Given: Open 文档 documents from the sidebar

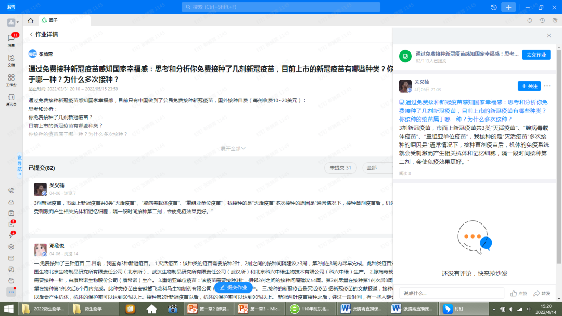Looking at the screenshot, I should [x=11, y=60].
